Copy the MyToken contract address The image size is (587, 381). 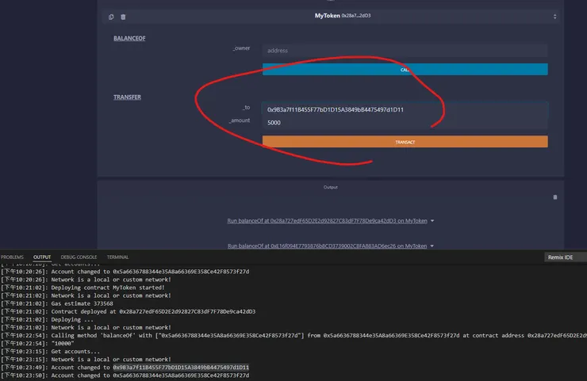click(x=111, y=17)
